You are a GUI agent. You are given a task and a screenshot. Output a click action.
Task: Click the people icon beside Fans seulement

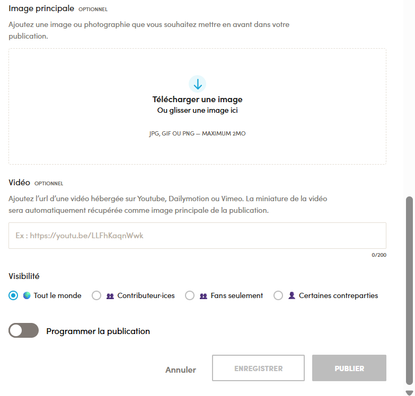coord(204,296)
